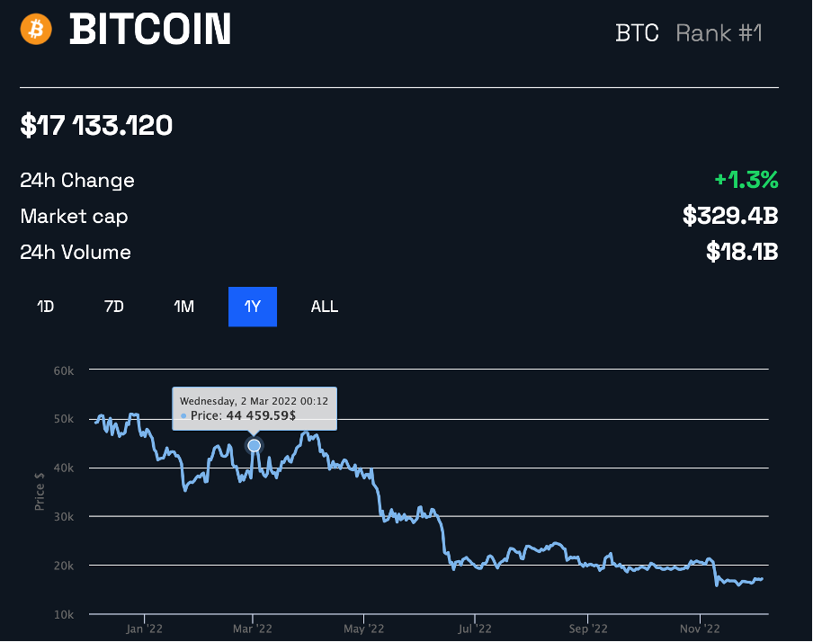Click the $17 133.120 current price
813x642 pixels.
coord(96,126)
